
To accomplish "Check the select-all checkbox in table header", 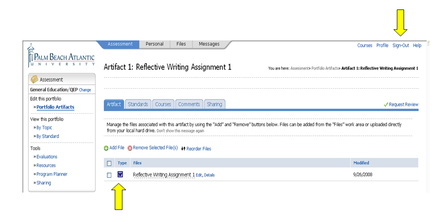I will click(109, 163).
